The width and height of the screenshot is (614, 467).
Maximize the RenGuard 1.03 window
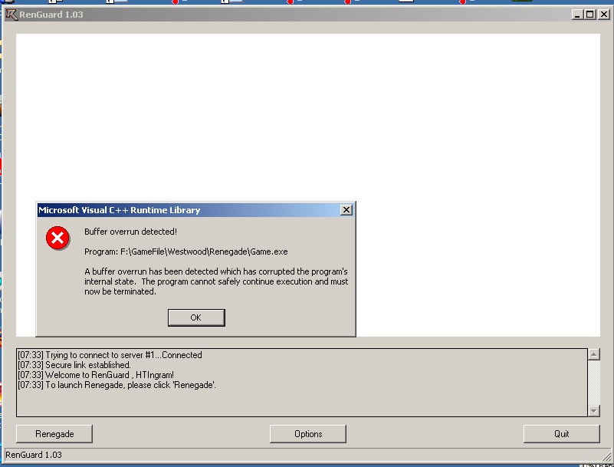tap(589, 15)
